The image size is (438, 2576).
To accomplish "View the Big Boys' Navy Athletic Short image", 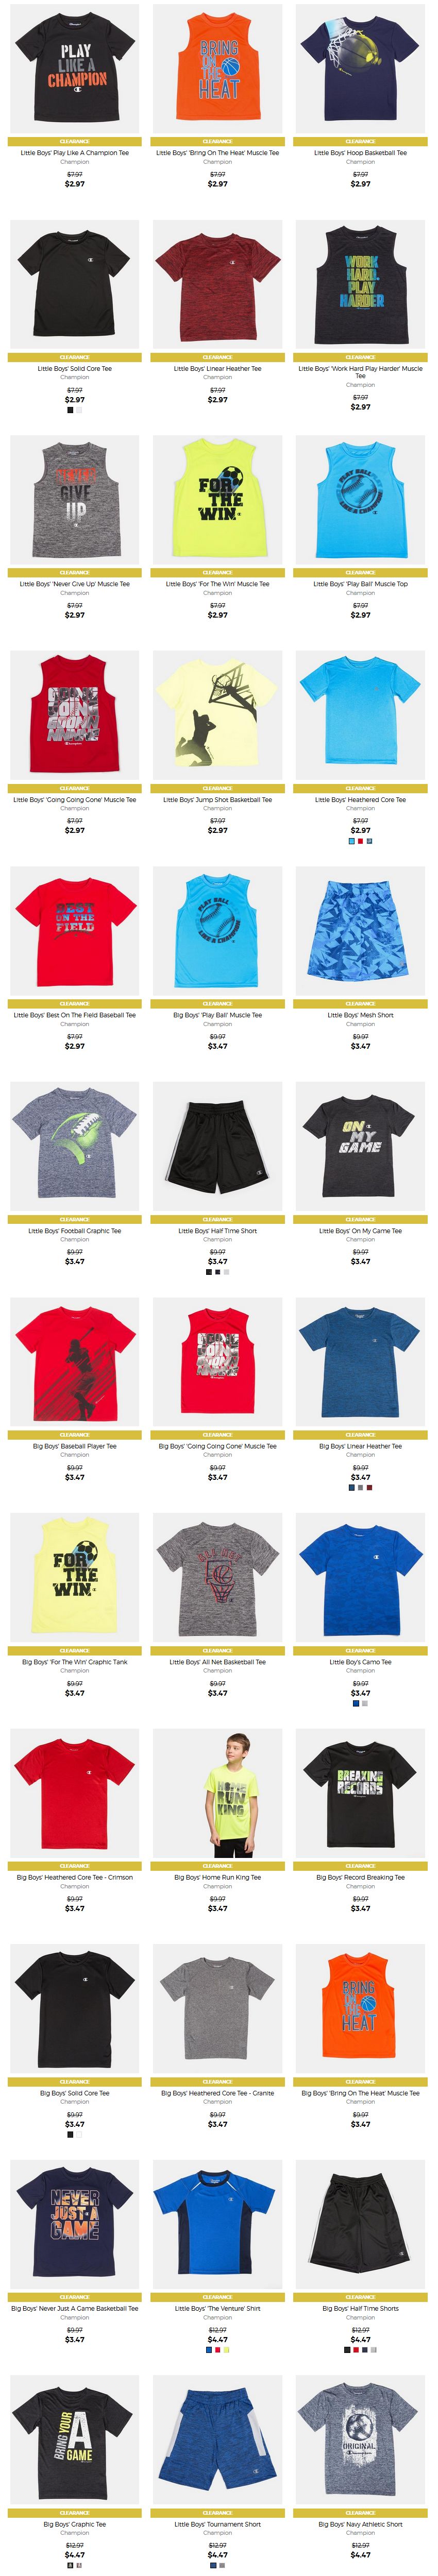I will coord(360,2440).
